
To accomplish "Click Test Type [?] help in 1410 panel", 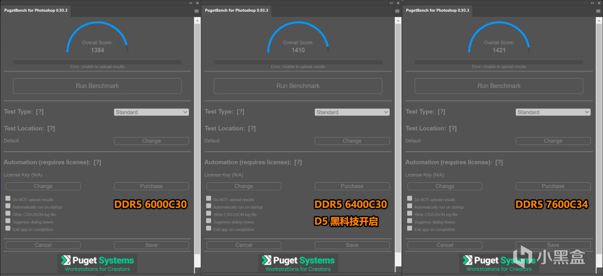I will point(241,112).
